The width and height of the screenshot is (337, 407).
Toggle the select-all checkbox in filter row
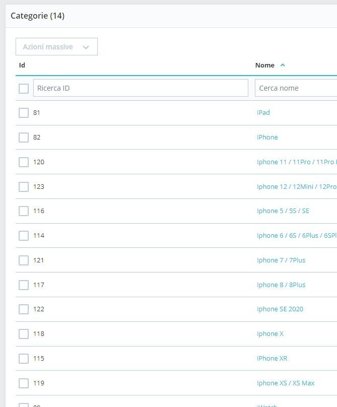point(24,89)
